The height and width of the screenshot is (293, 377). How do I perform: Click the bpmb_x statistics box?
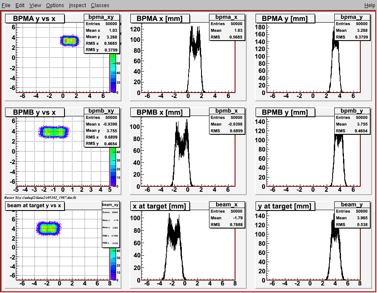[227, 121]
